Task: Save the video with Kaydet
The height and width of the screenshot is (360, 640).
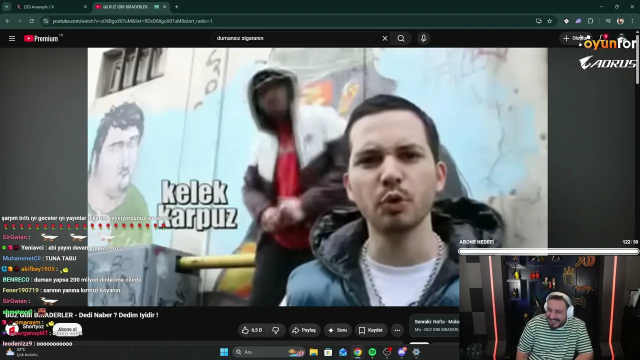Action: (370, 330)
